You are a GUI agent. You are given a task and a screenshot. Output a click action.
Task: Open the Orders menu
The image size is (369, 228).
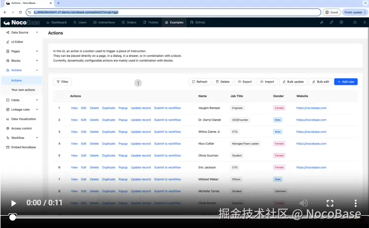pos(129,22)
